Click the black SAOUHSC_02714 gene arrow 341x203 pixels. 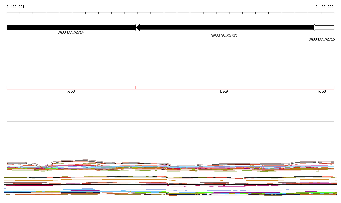point(71,28)
